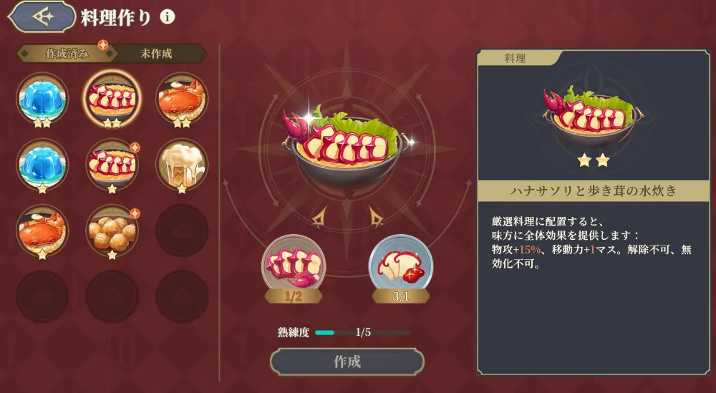Screen dimensions: 716x393
Task: Select the one-star scorpion hotpot dish
Action: coord(112,165)
